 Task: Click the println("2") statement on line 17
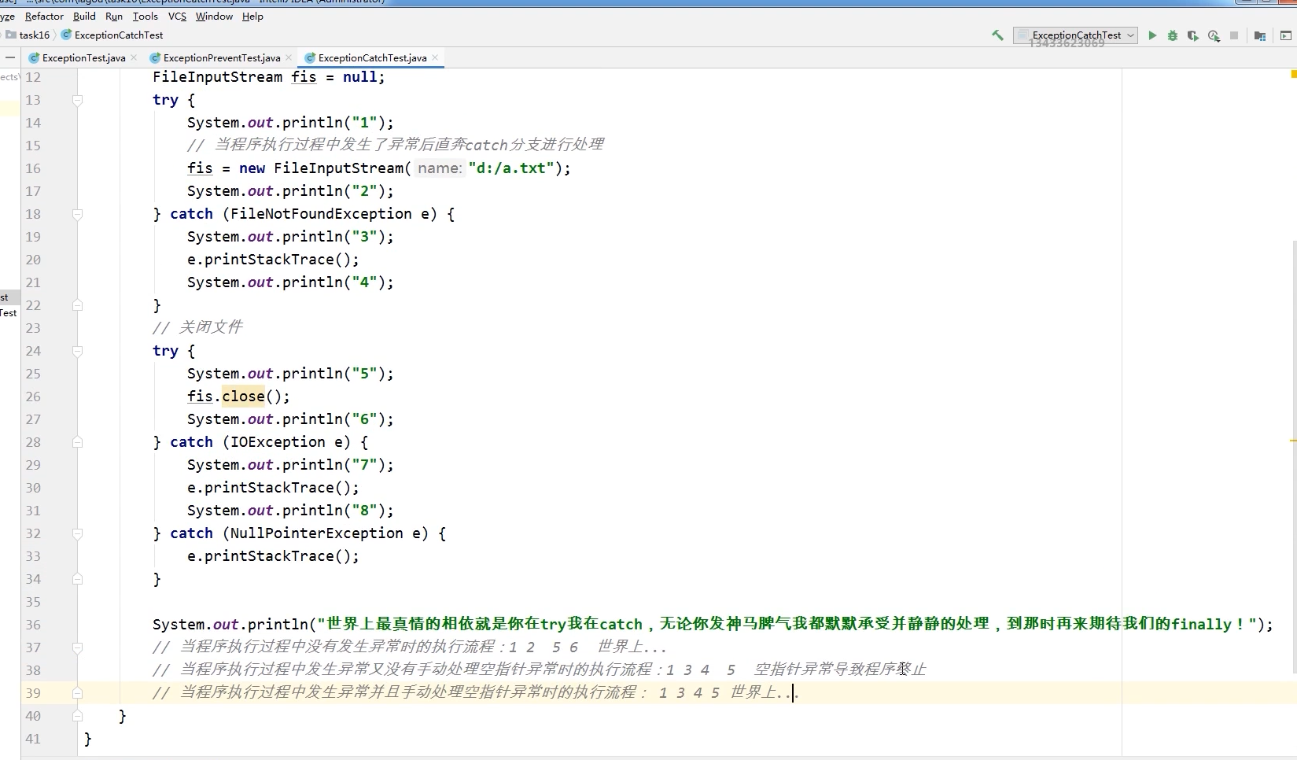(x=290, y=191)
